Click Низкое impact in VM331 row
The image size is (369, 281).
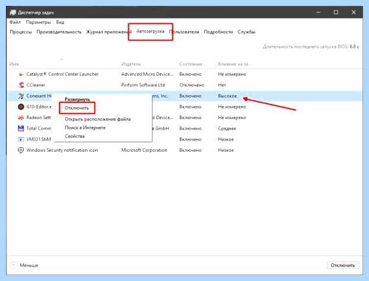tap(226, 139)
